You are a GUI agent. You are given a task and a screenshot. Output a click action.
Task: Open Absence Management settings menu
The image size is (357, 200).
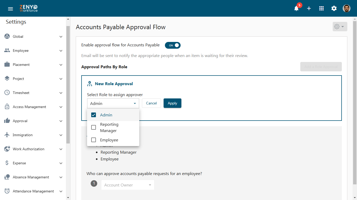(x=33, y=177)
